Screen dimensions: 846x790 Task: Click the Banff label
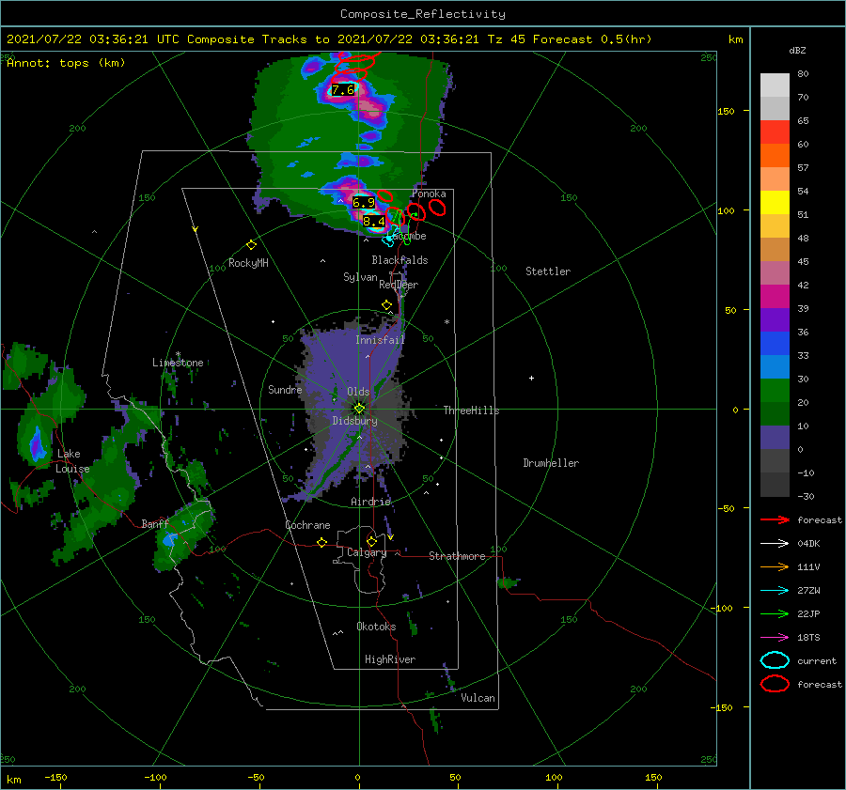(155, 524)
